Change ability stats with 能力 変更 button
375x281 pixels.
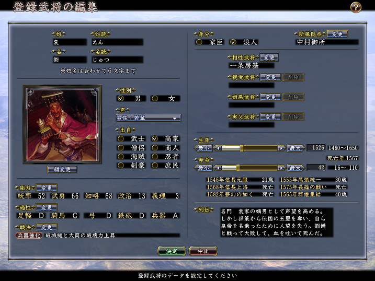tap(46, 188)
